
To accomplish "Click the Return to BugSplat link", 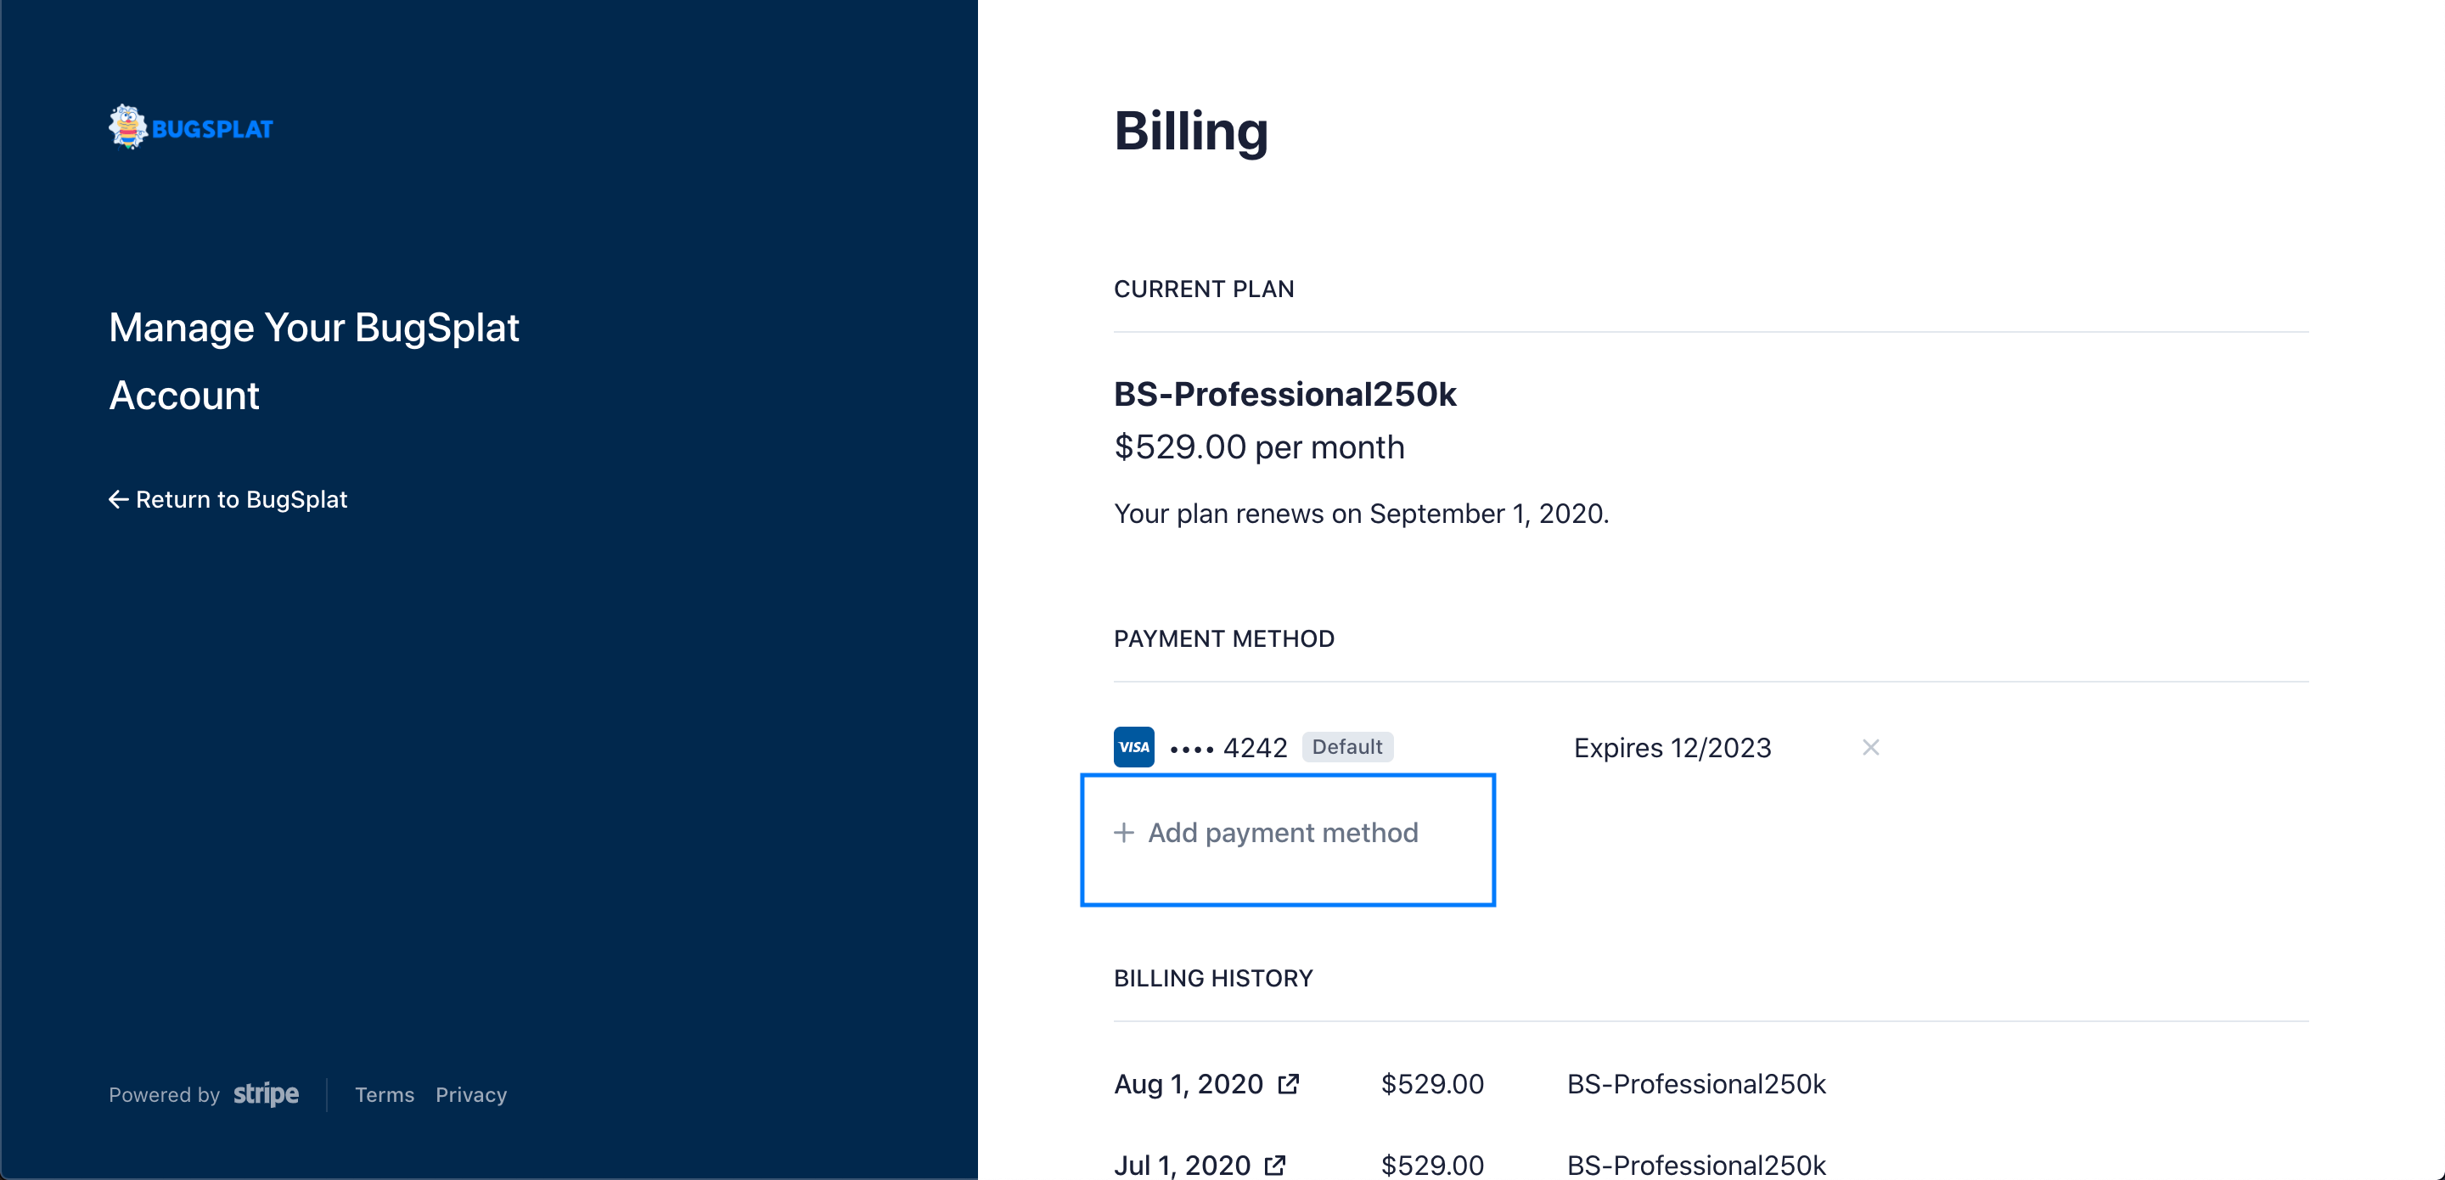I will pyautogui.click(x=241, y=499).
